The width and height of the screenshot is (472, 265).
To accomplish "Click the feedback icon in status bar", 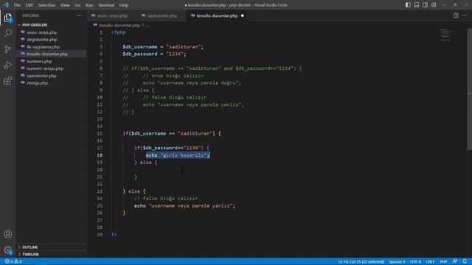I will coord(455,261).
